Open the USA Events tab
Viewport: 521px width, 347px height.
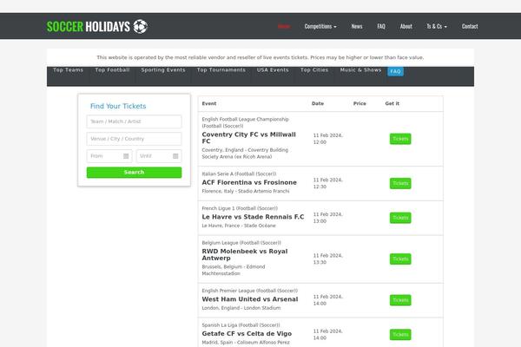tap(273, 69)
